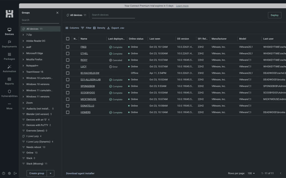Open the DONATELLO device link
The height and width of the screenshot is (178, 286).
pos(87,106)
